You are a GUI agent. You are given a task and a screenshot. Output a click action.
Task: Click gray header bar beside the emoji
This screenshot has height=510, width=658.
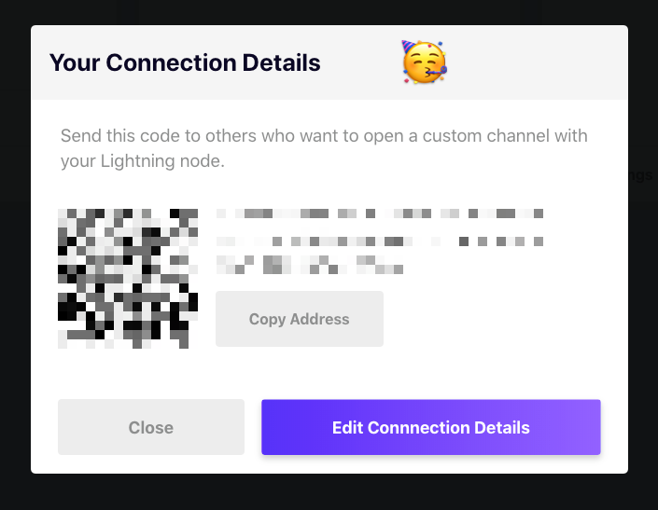[x=538, y=62]
